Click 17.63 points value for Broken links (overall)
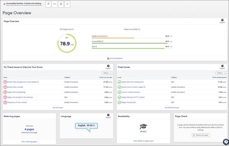The image size is (229, 146). pyautogui.click(x=108, y=87)
